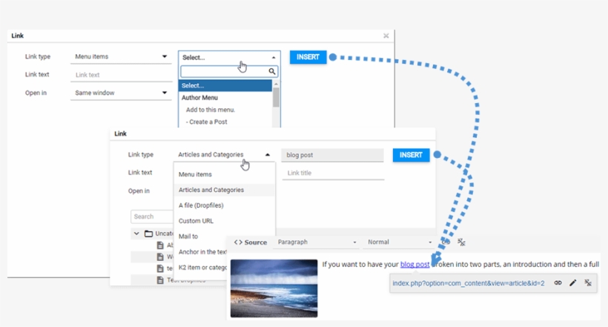Click the Search field above article tree

[x=152, y=217]
